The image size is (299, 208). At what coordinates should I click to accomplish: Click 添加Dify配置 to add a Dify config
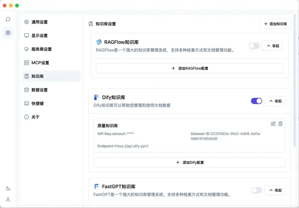coord(190,162)
